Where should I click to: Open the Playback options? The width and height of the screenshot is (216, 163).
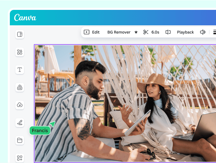pos(185,32)
